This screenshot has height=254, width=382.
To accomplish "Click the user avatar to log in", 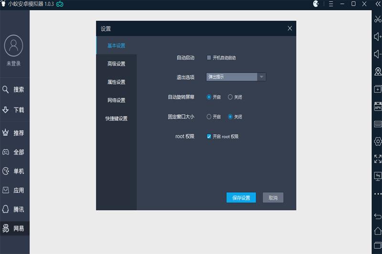I will (13, 46).
